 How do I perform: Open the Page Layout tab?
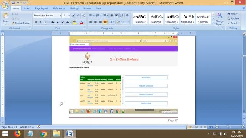pos(42,8)
